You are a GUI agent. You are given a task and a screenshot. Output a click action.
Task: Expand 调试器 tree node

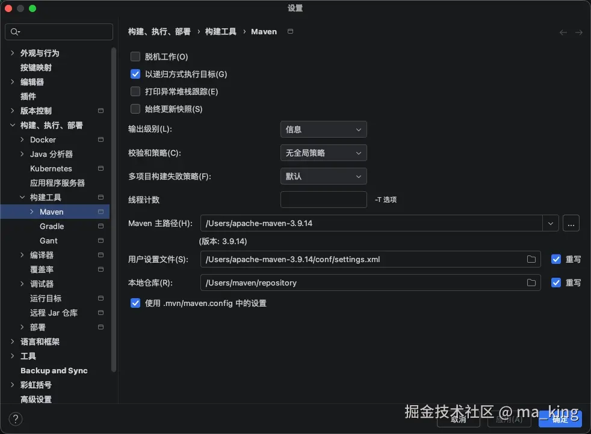[x=22, y=284]
